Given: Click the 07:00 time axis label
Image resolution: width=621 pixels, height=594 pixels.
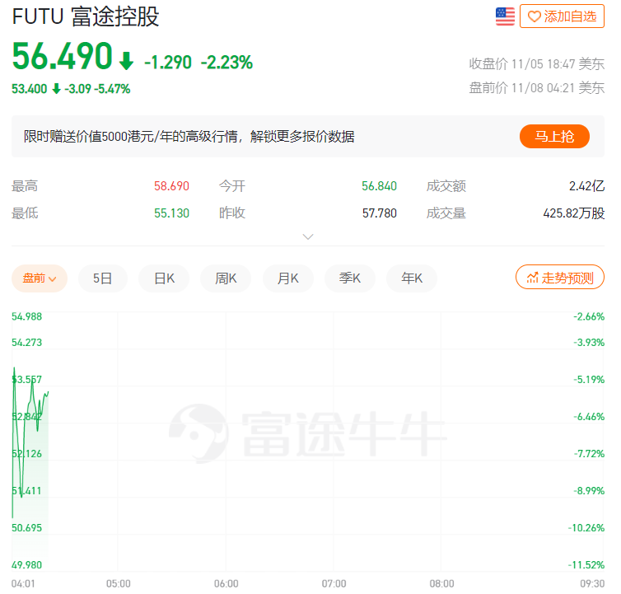Looking at the screenshot, I should click(x=334, y=583).
